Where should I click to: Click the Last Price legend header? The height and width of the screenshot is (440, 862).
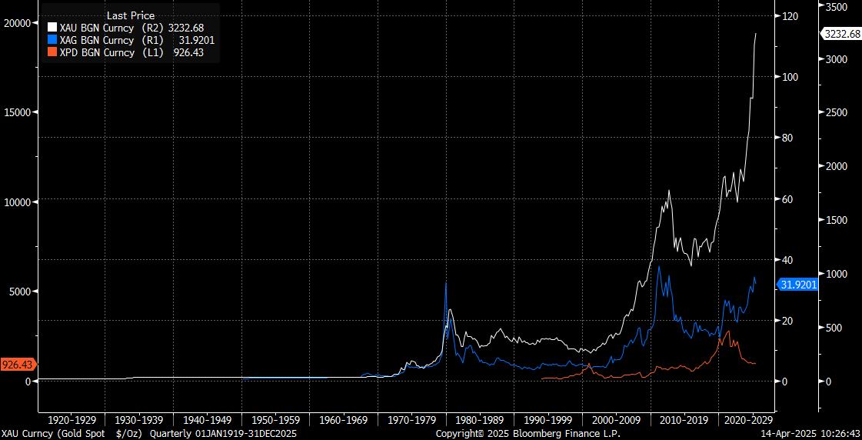point(132,15)
